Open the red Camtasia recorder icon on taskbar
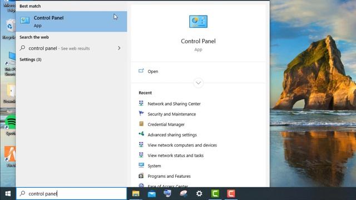 pos(231,193)
